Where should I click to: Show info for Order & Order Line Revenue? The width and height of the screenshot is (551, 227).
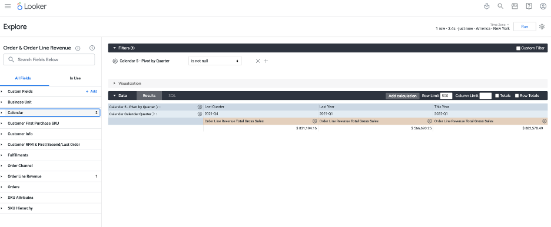click(78, 48)
